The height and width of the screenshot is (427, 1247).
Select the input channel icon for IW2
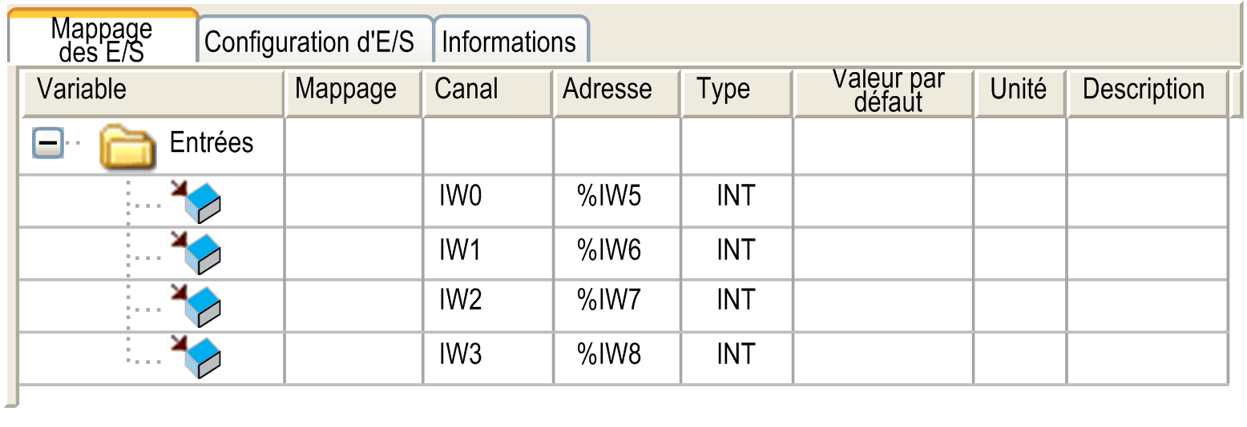point(196,305)
